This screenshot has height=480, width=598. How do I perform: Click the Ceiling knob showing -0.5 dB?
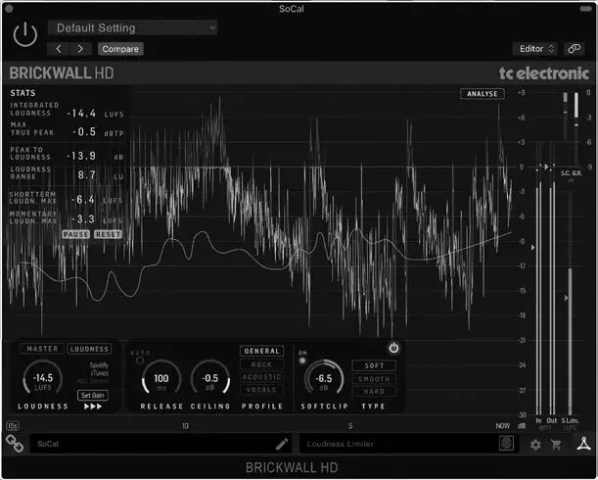210,379
